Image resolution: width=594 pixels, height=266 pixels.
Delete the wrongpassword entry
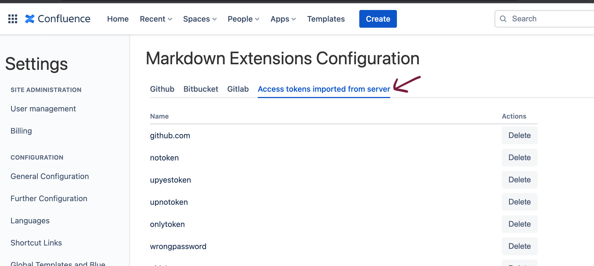pos(520,246)
